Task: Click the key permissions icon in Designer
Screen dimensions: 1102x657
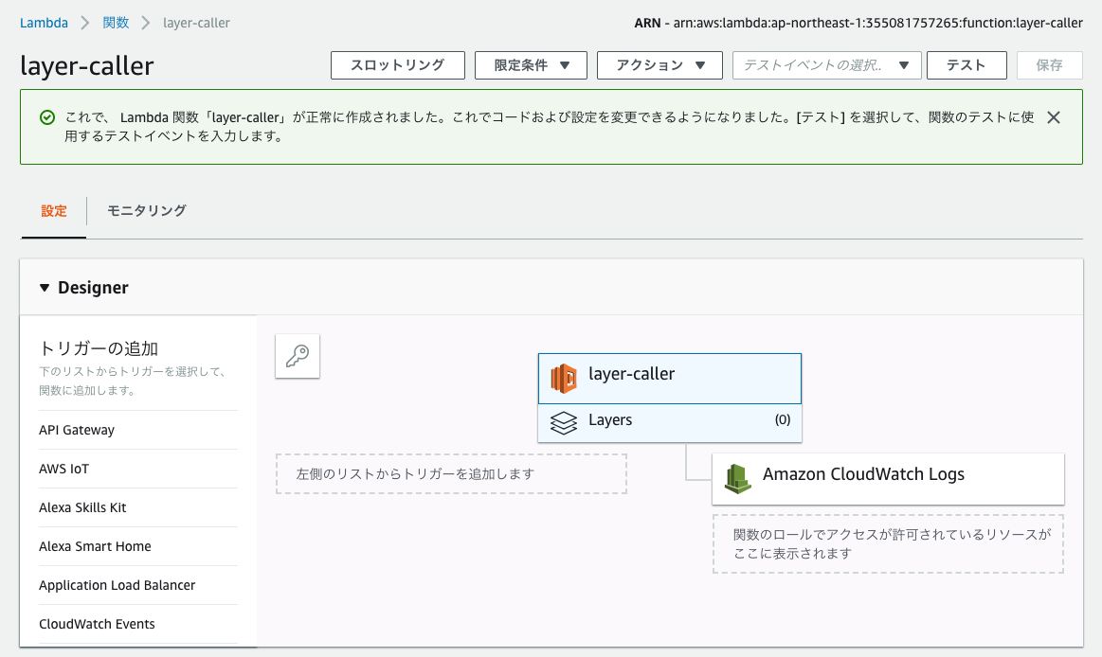Action: 297,355
